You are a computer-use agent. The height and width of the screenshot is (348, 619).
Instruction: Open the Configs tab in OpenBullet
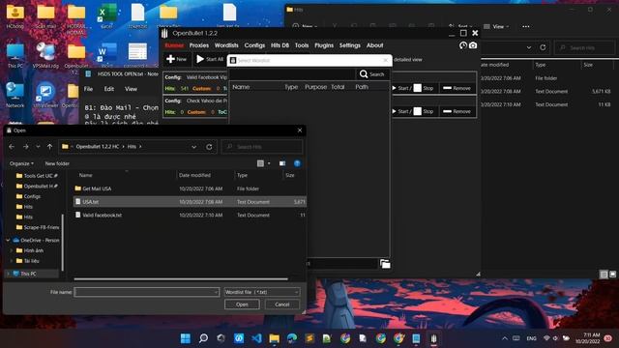[254, 45]
